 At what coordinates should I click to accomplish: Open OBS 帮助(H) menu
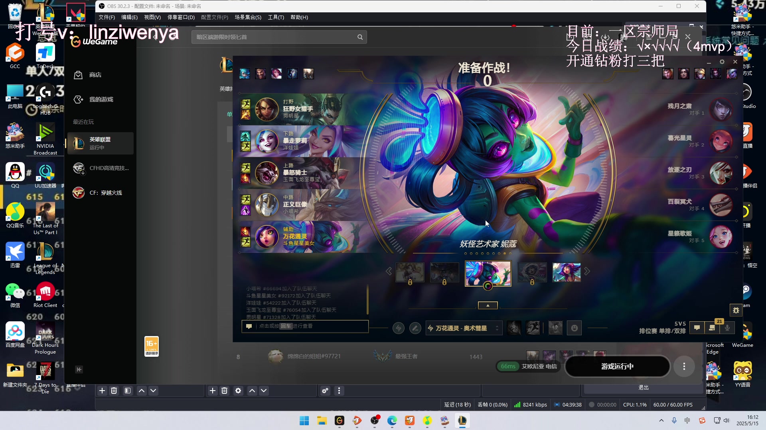tap(299, 17)
